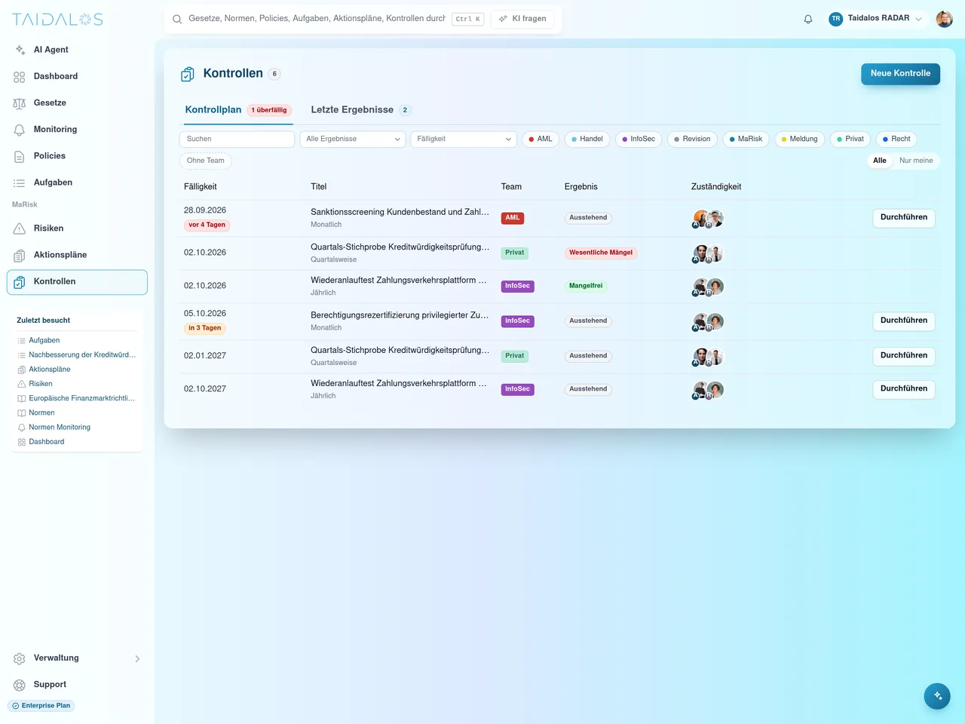Toggle the Revision team filter chip
This screenshot has width=965, height=724.
pos(692,139)
